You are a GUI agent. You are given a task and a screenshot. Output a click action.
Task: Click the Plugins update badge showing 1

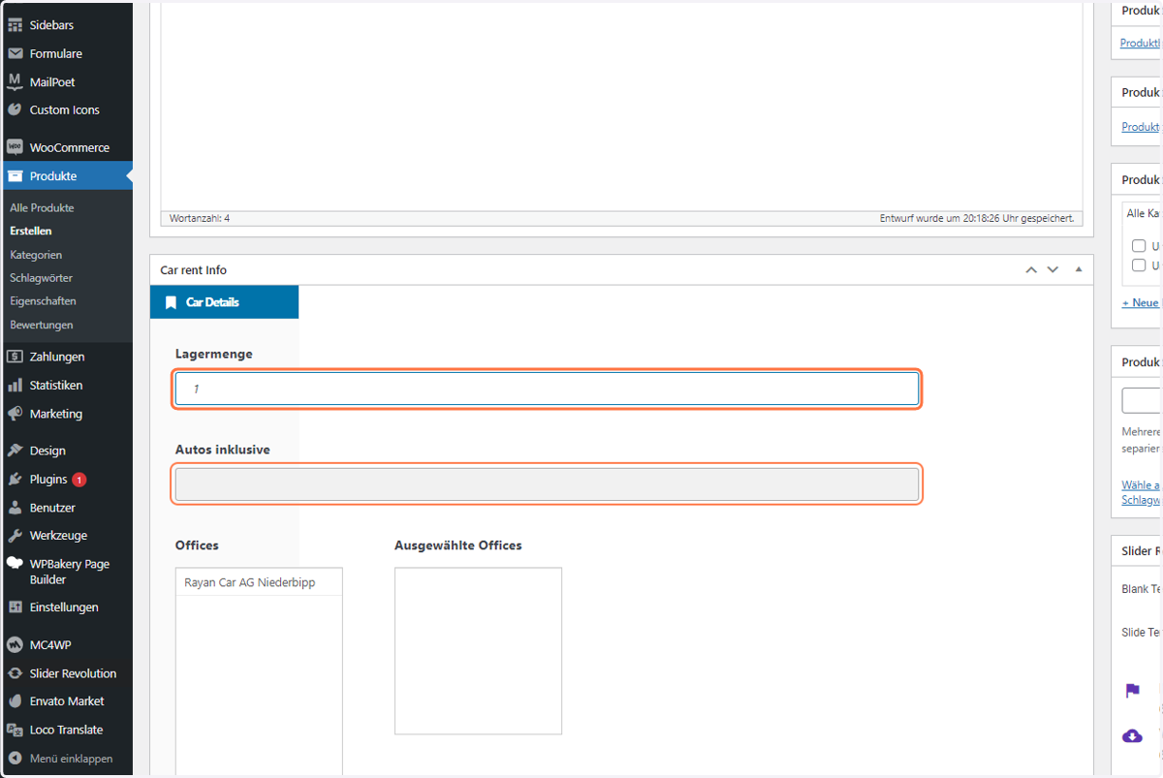(x=79, y=480)
